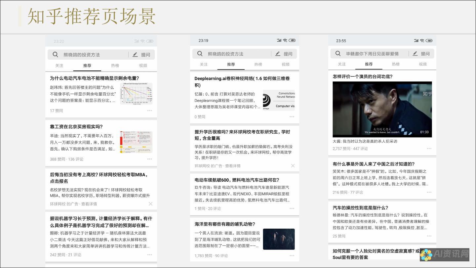Open more options on 电动车续航破600 card
Screen dimensions: 476x268
(292, 208)
